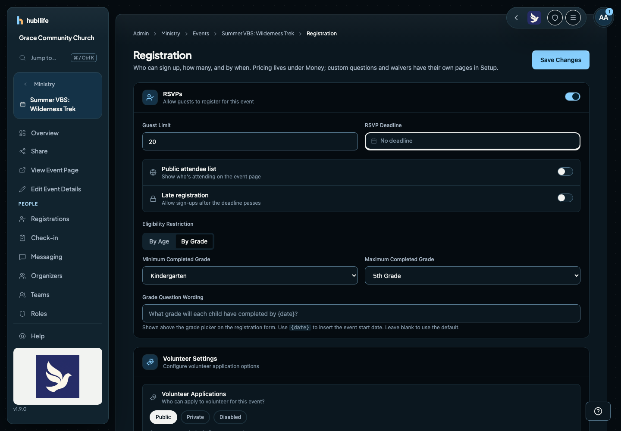
Task: Open the AA user avatar
Action: pyautogui.click(x=604, y=18)
